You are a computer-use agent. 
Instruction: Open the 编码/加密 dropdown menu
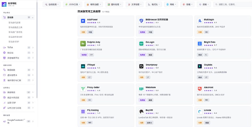(94, 4)
